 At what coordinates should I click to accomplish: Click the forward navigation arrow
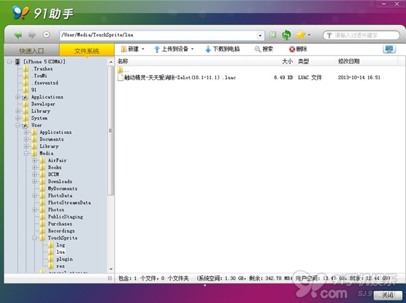click(x=32, y=34)
